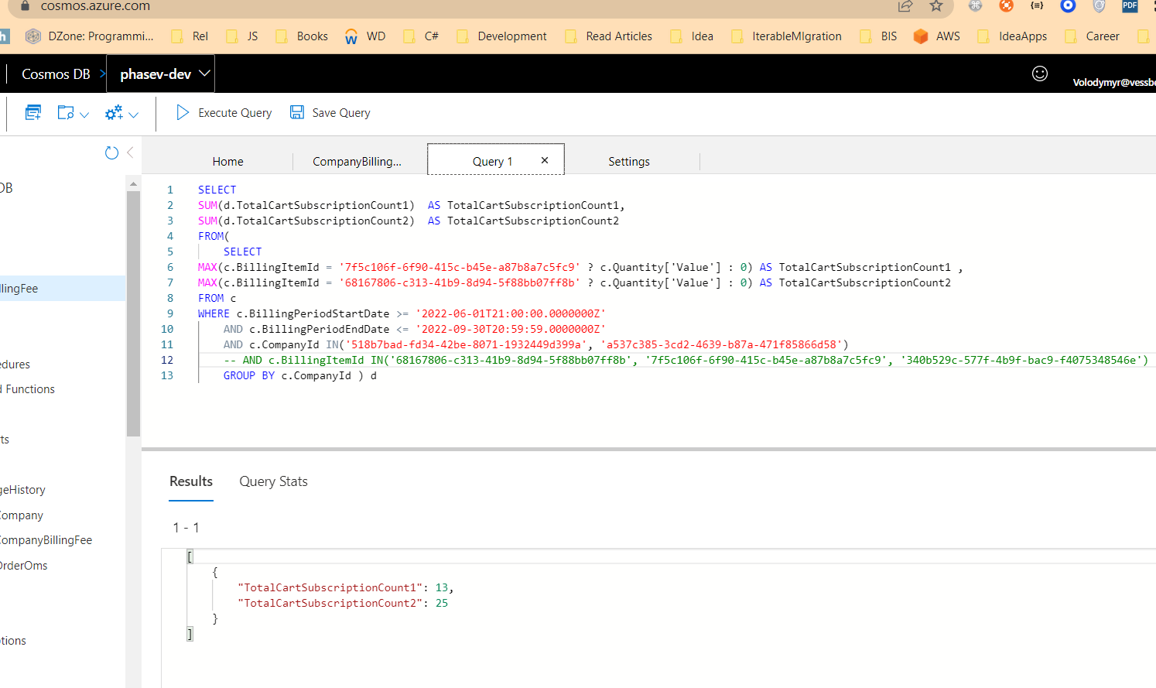Click the site lock icon
This screenshot has height=688, width=1156.
coord(25,5)
